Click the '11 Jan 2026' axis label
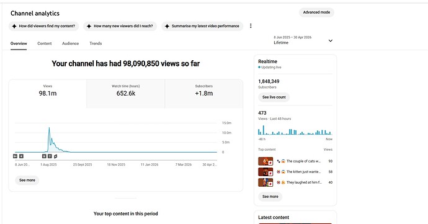This screenshot has width=428, height=224. pyautogui.click(x=149, y=164)
